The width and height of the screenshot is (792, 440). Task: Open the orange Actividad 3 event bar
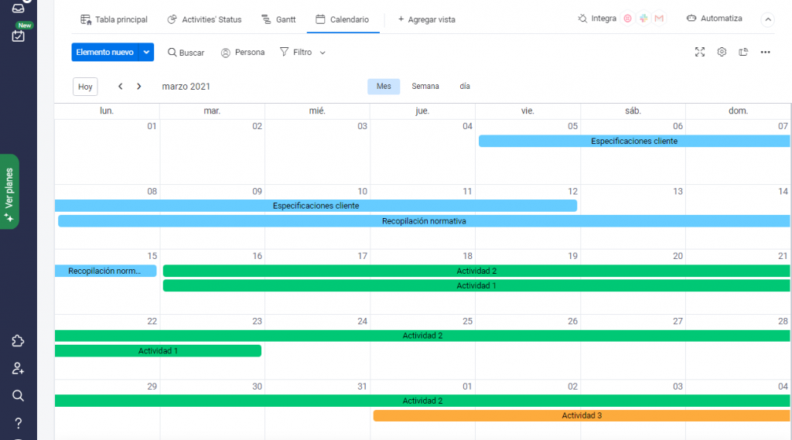pos(582,415)
